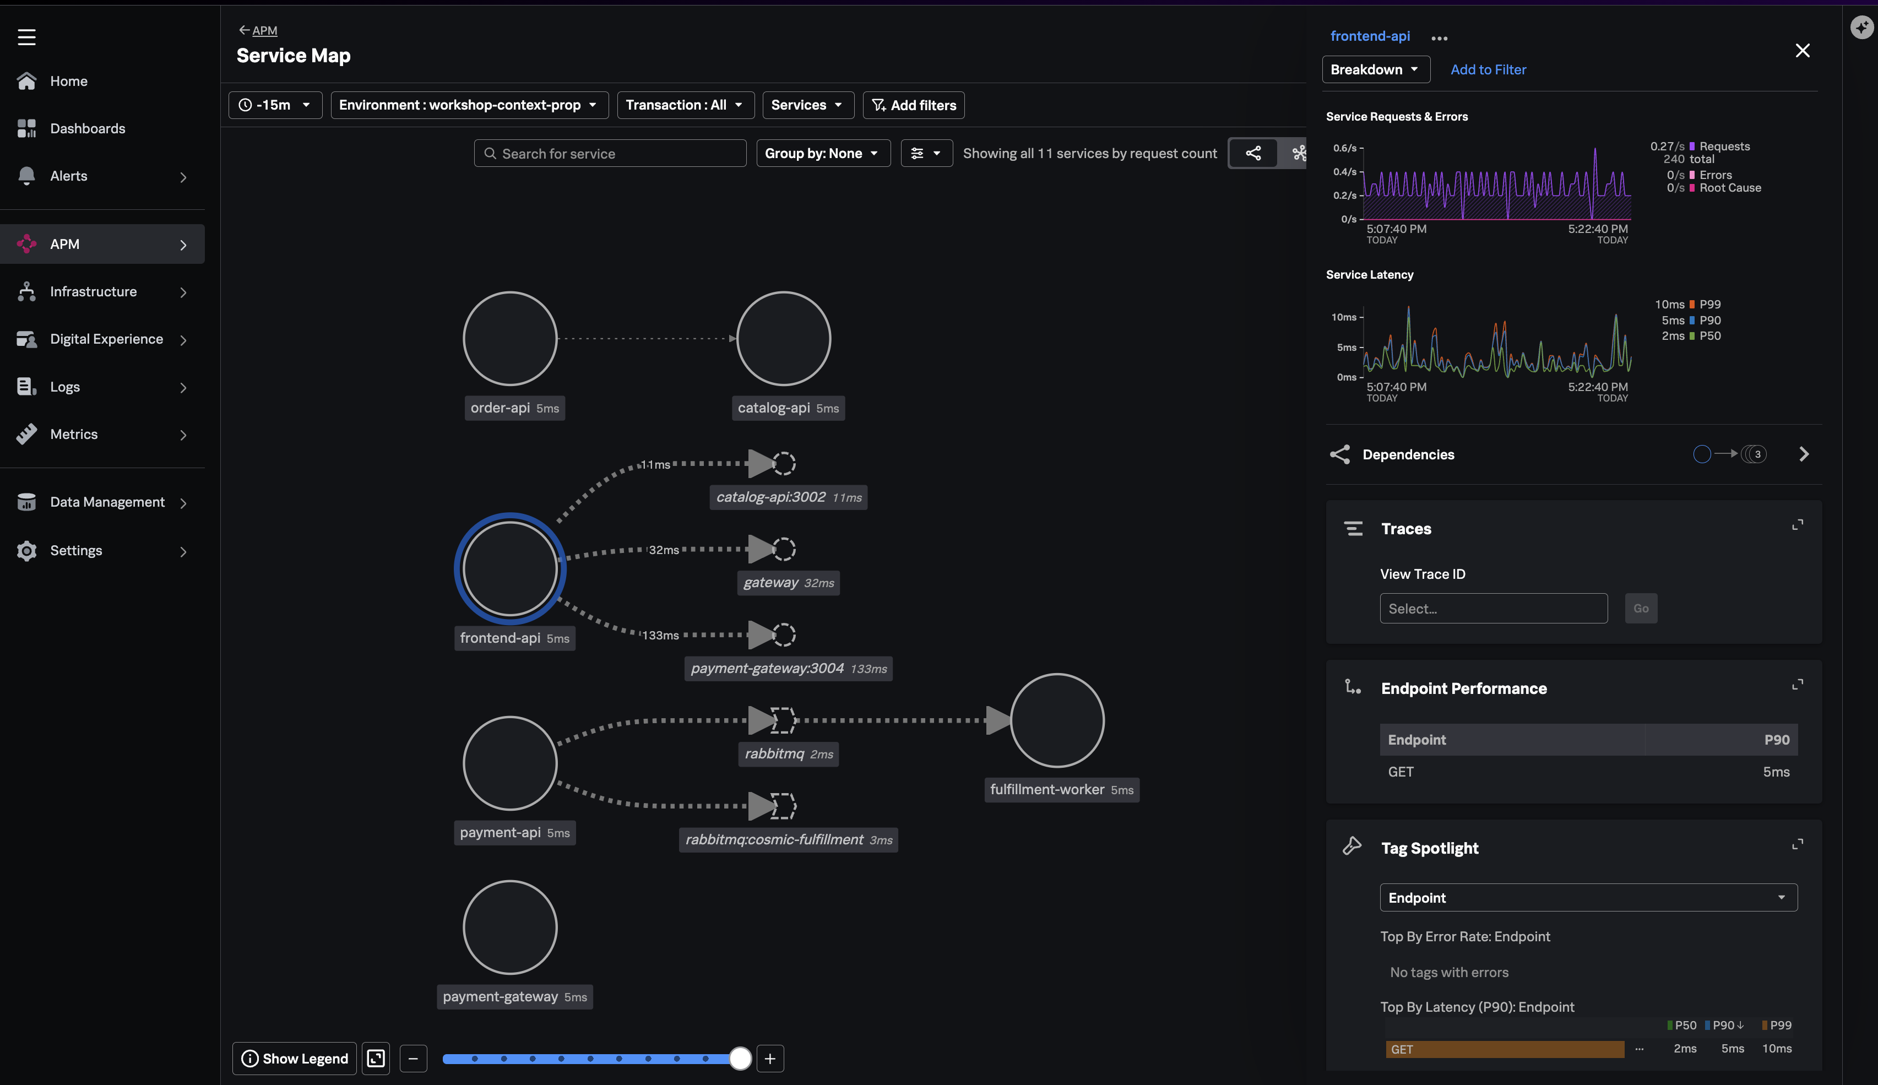This screenshot has height=1085, width=1878.
Task: Click the Infrastructure icon
Action: pyautogui.click(x=27, y=291)
